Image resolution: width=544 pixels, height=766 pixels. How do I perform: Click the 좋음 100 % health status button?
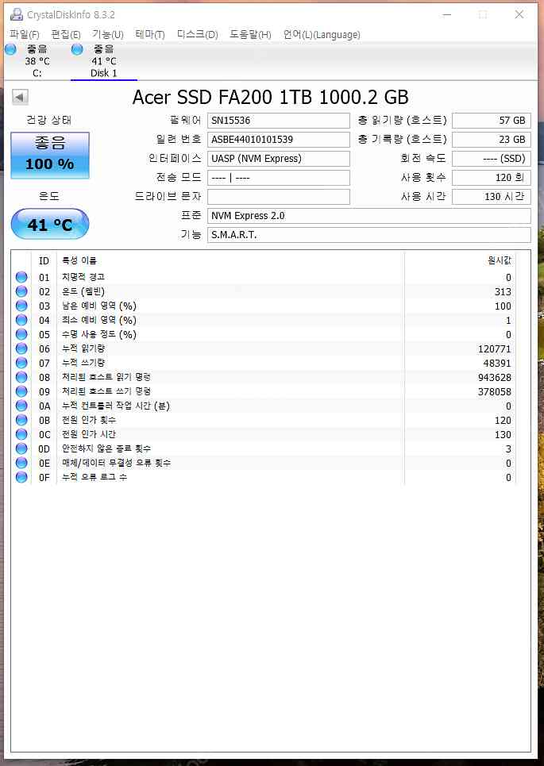[50, 155]
